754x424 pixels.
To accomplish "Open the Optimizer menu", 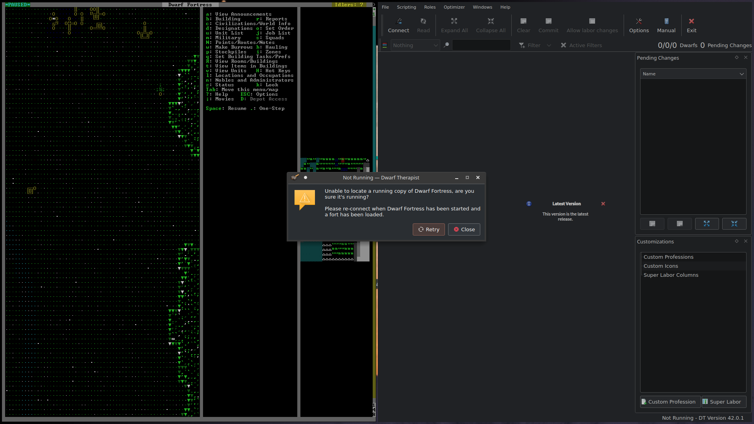I will coord(454,7).
